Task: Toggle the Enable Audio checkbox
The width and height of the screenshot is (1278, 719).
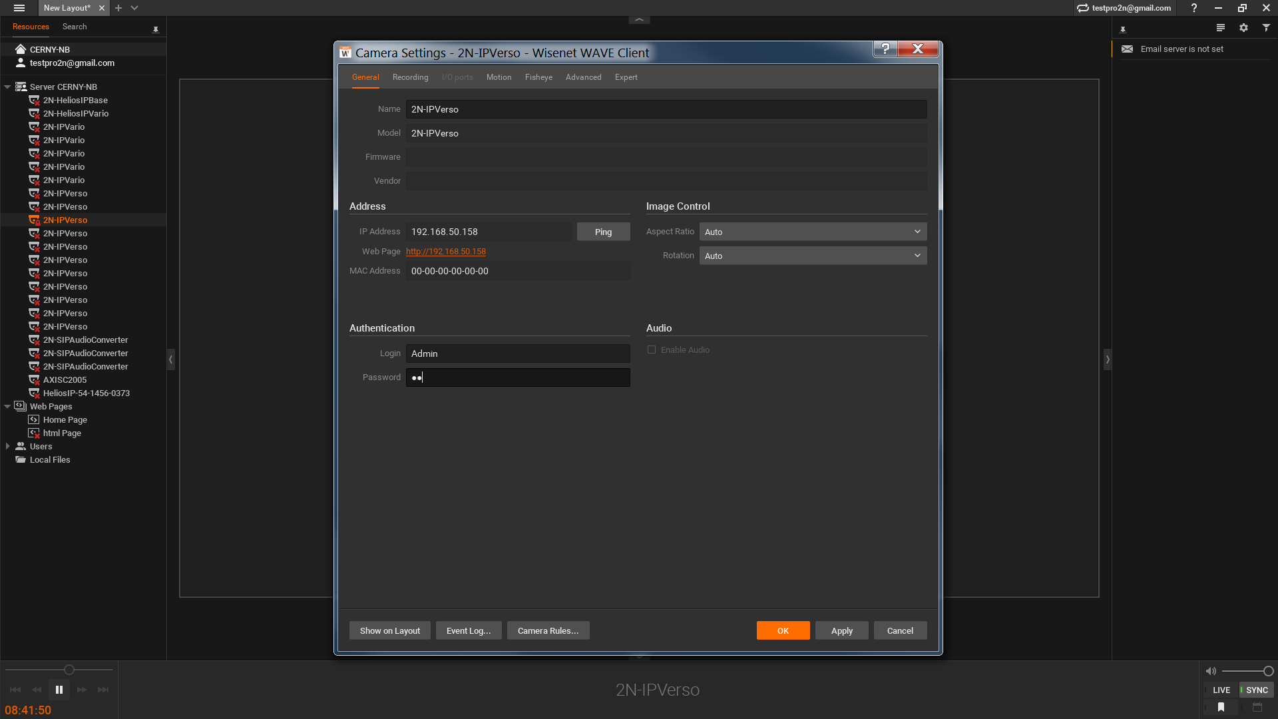Action: click(652, 350)
